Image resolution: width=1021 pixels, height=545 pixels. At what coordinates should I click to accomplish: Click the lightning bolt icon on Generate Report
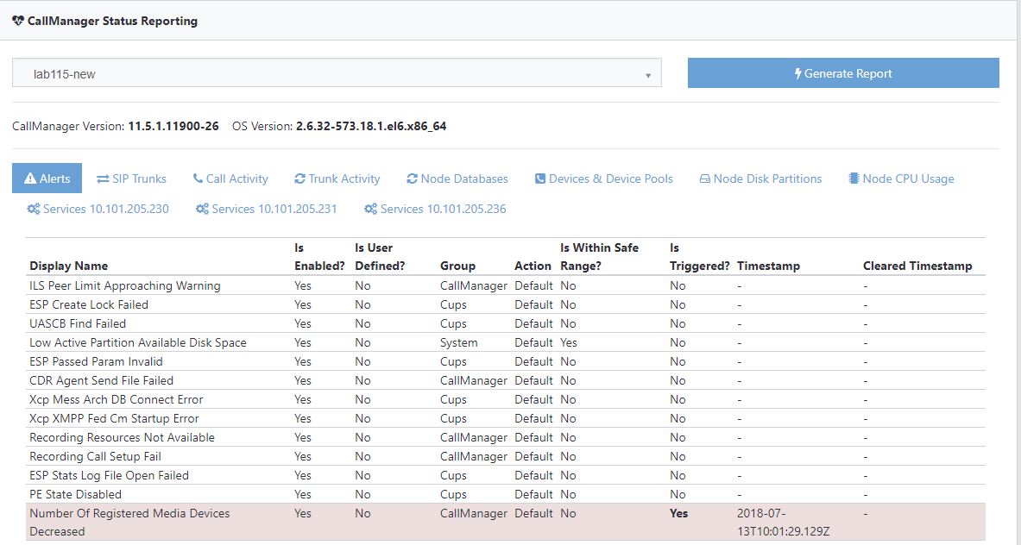797,73
